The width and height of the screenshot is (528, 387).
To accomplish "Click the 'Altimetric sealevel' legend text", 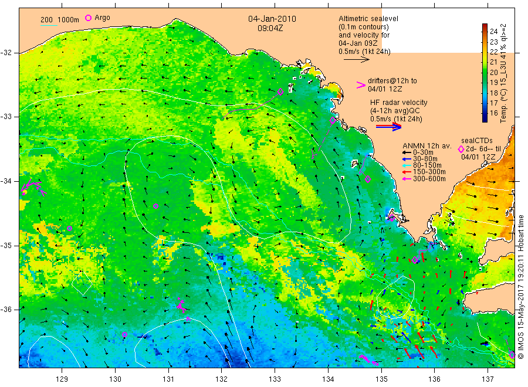I will (368, 19).
